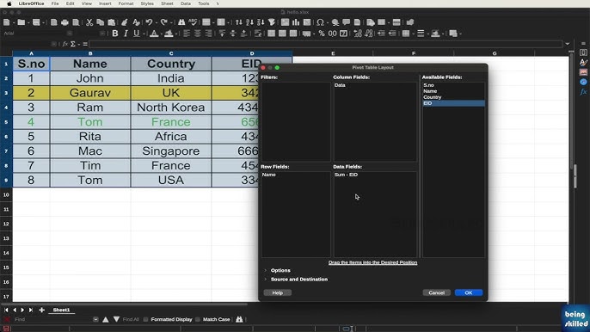Click the Sum sigma icon
Viewport: 590px width, 332px height.
(x=72, y=44)
